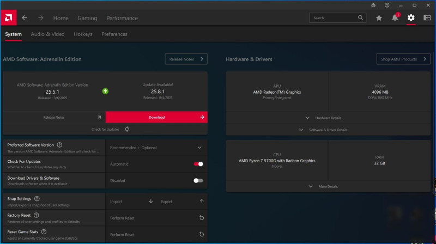Expand Software & Driver Details section
The width and height of the screenshot is (436, 244).
point(328,130)
